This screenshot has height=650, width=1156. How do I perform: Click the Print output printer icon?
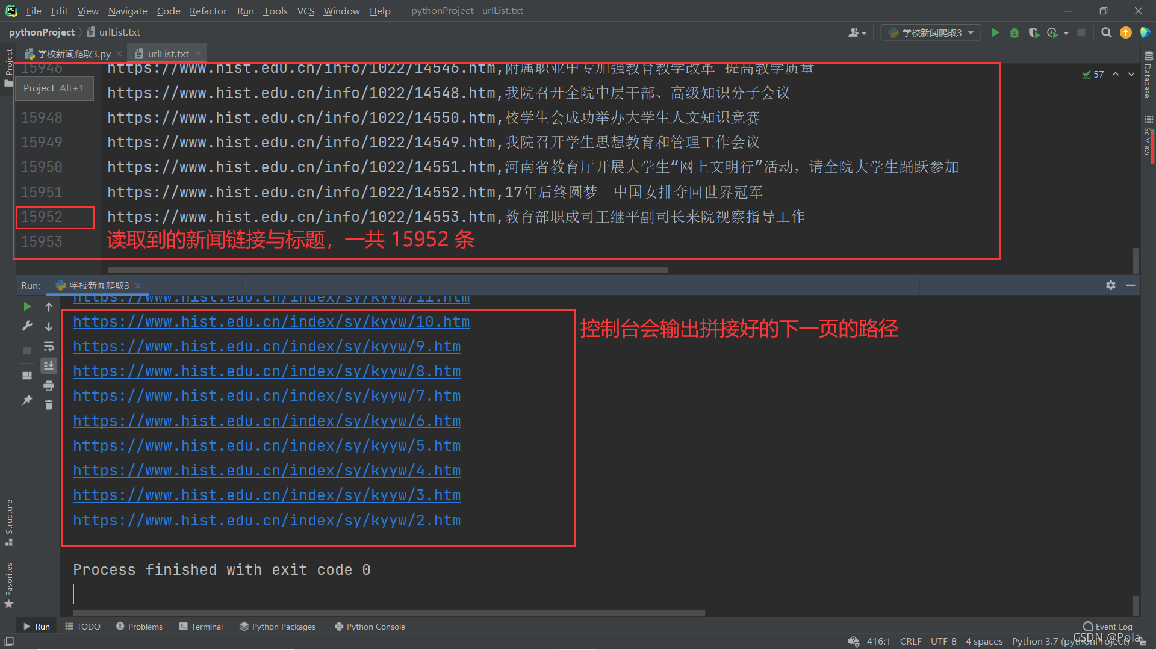(x=49, y=385)
